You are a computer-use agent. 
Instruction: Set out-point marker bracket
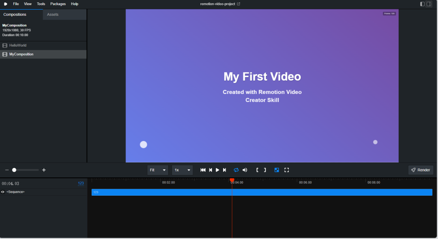[x=265, y=170]
